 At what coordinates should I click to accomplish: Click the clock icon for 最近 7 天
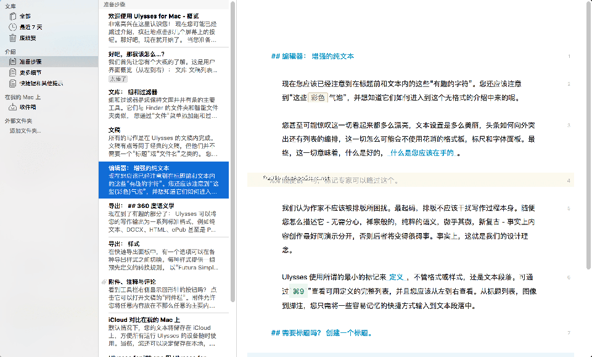pyautogui.click(x=13, y=27)
